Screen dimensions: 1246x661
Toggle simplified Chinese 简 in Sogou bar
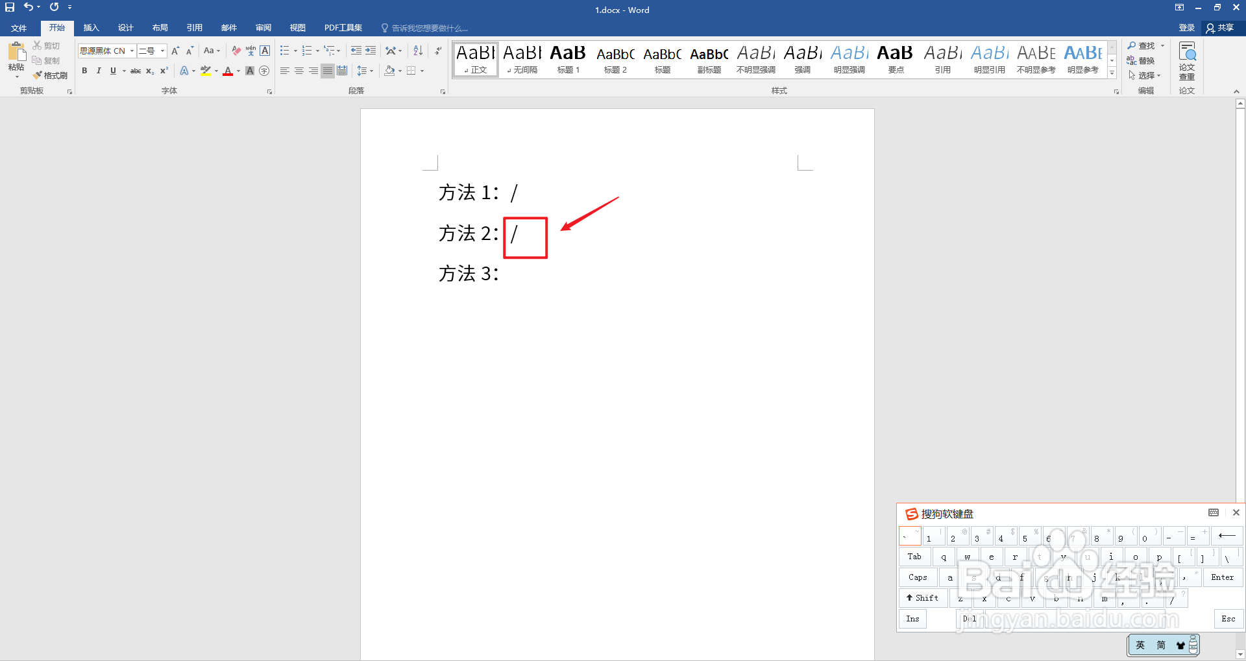click(1161, 645)
